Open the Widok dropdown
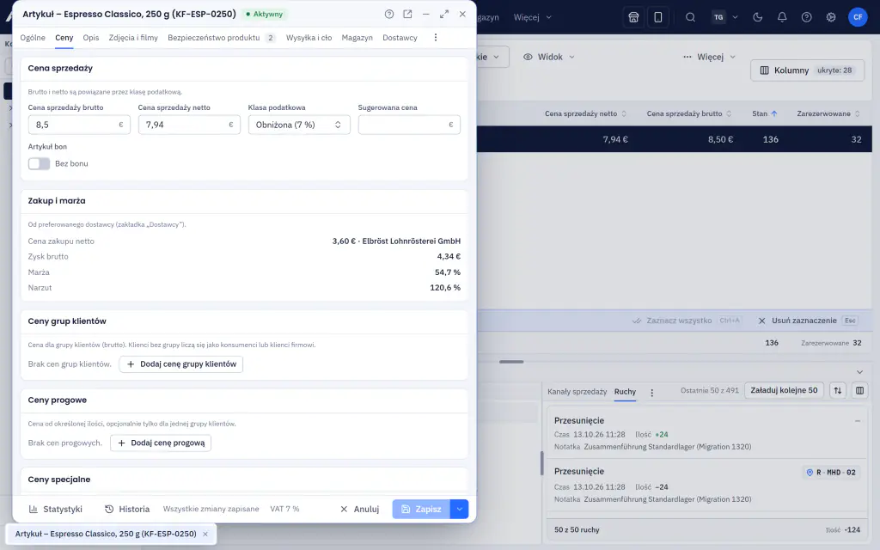 pyautogui.click(x=549, y=57)
